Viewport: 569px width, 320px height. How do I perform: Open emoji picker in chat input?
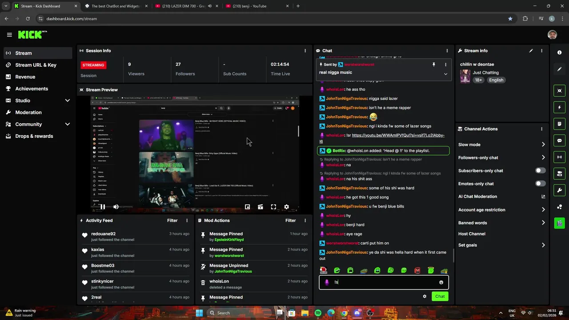pyautogui.click(x=441, y=282)
